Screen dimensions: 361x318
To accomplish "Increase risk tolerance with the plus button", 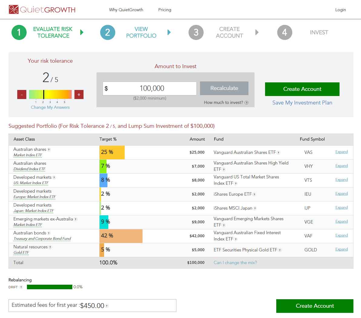I will tap(79, 94).
